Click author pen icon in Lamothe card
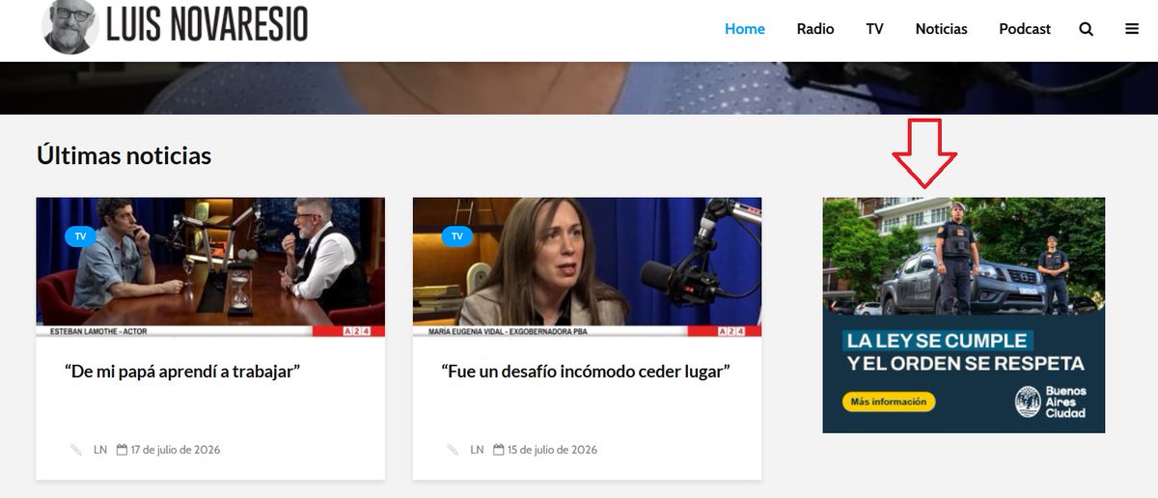1158x498 pixels. [76, 450]
